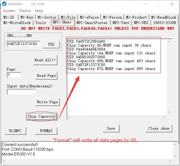Click the output line 'UID:04B72F12373C80'
The image size is (180, 166).
(86, 65)
